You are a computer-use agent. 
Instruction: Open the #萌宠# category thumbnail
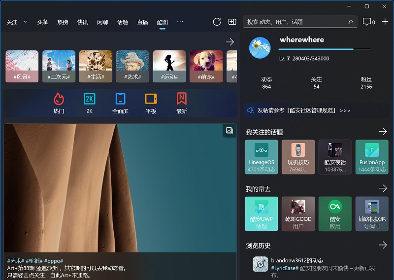206,66
